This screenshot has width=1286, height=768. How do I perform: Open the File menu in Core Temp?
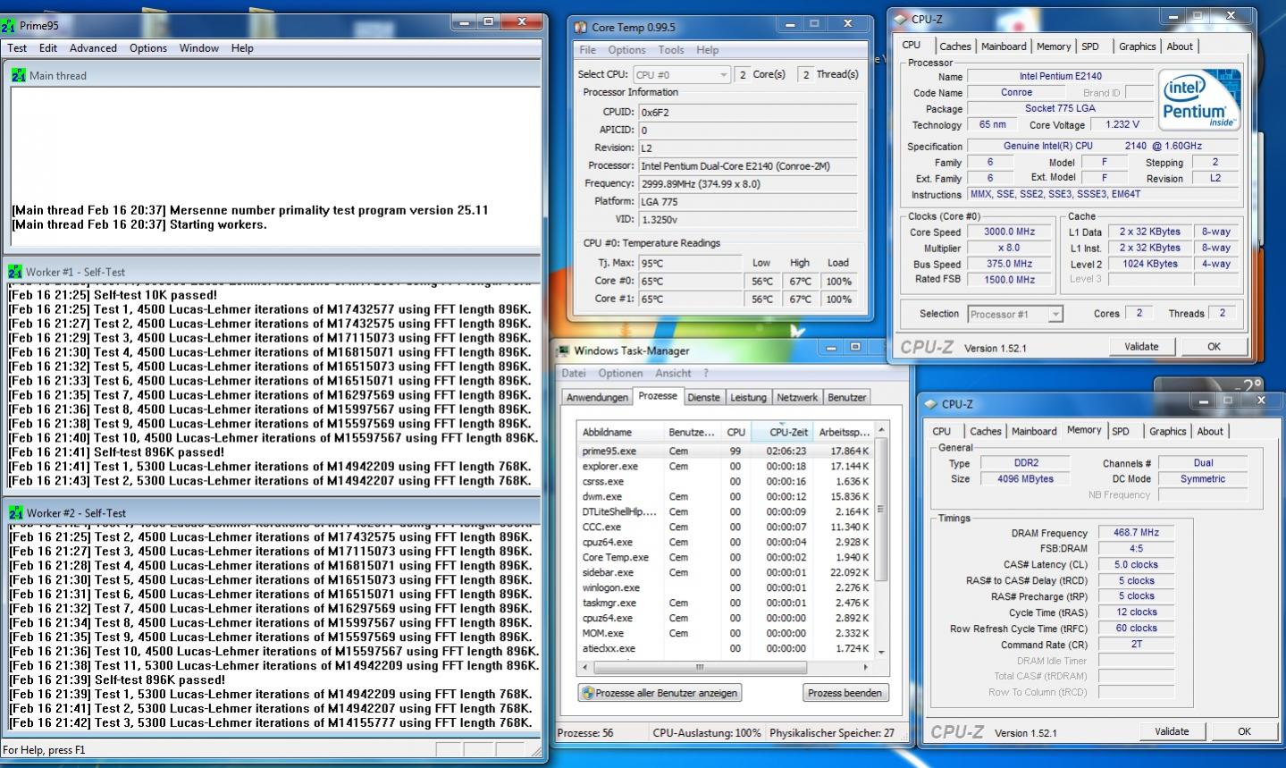pyautogui.click(x=587, y=50)
